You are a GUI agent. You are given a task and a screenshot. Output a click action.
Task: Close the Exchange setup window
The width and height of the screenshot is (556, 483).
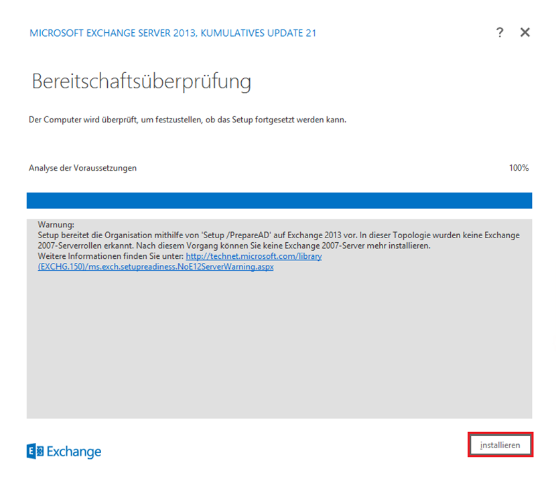tap(525, 33)
